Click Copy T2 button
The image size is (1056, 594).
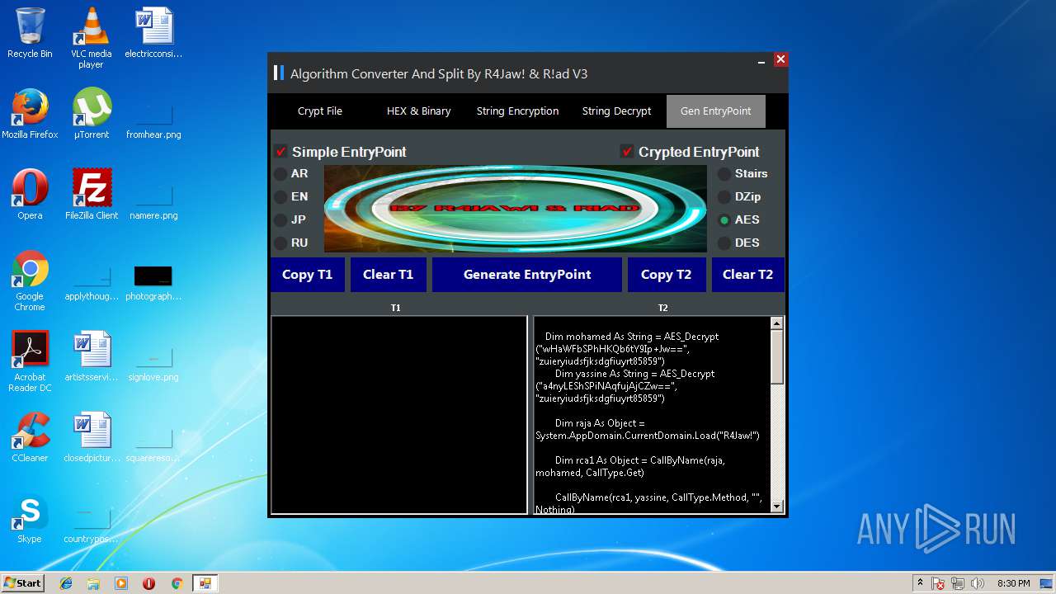pos(666,275)
